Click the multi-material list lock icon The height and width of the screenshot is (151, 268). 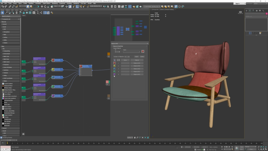(x=115, y=60)
